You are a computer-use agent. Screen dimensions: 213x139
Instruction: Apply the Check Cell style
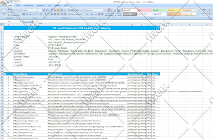(x=130, y=14)
